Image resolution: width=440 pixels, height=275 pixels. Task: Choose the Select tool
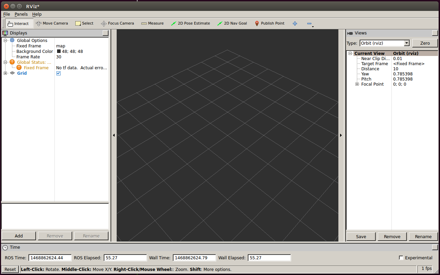(x=84, y=24)
